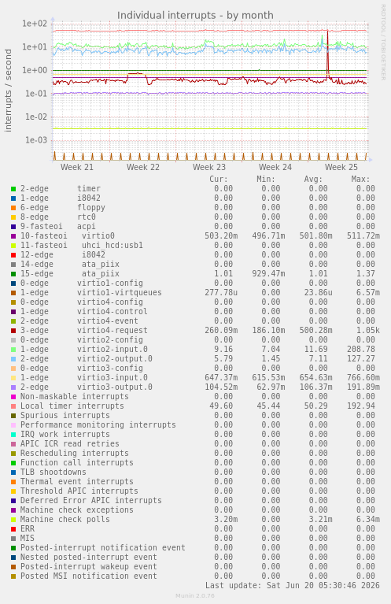Image resolution: width=391 pixels, height=604 pixels.
Task: Click the Avg: column header
Action: [313, 179]
